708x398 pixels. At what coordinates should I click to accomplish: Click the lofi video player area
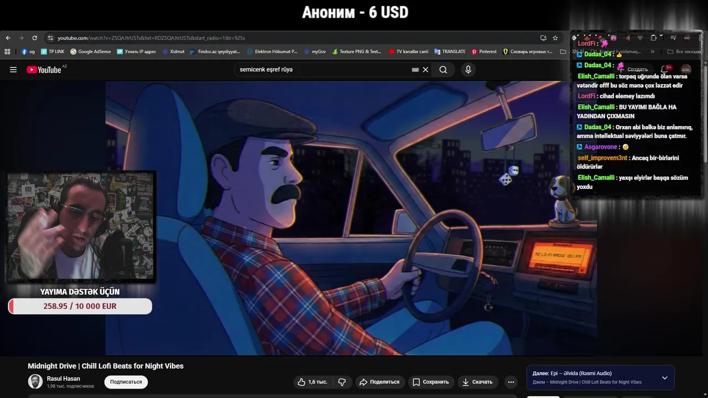point(351,218)
